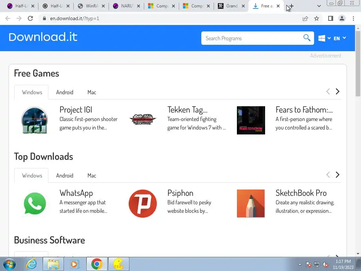Expand the tab search dropdown chevron
361x271 pixels.
(319, 6)
